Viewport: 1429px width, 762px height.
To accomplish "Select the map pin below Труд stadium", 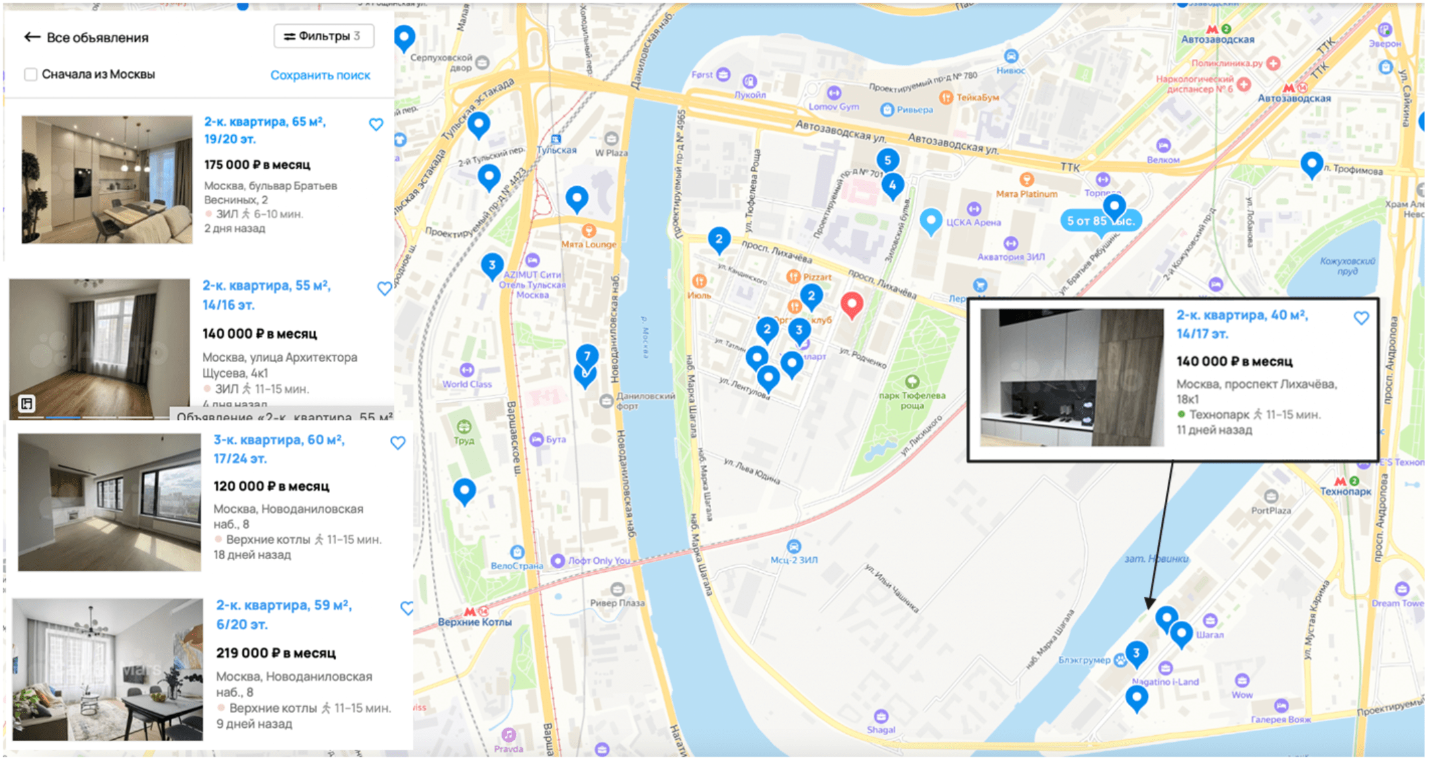I will [464, 491].
